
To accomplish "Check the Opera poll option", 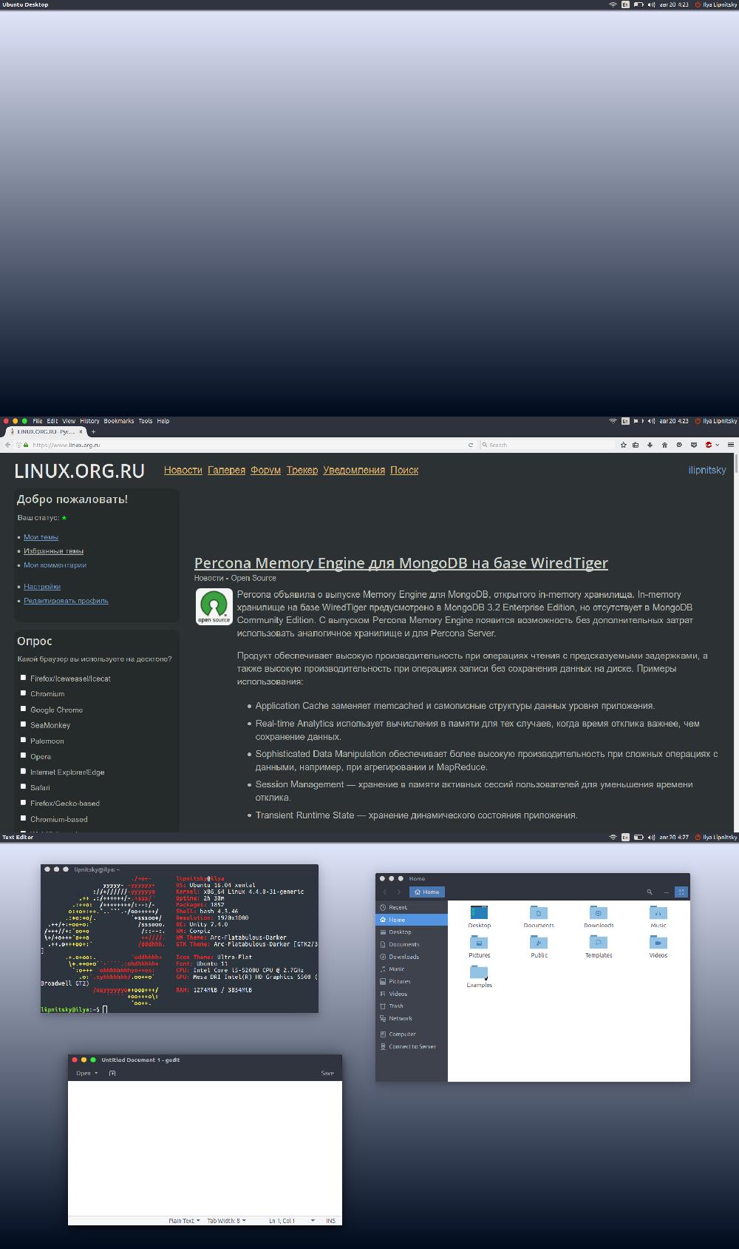I will click(x=23, y=755).
